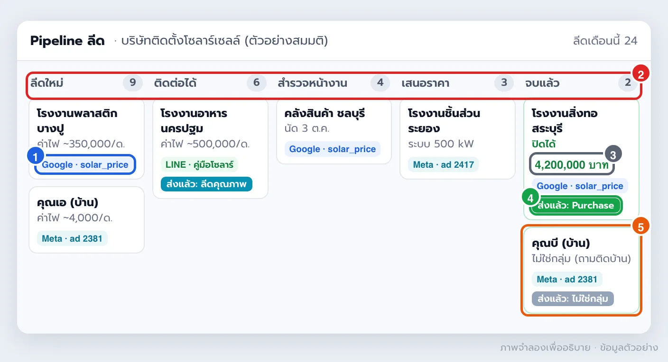The image size is (668, 362).
Task: Select the "จบแล้ว" column header
Action: (542, 83)
